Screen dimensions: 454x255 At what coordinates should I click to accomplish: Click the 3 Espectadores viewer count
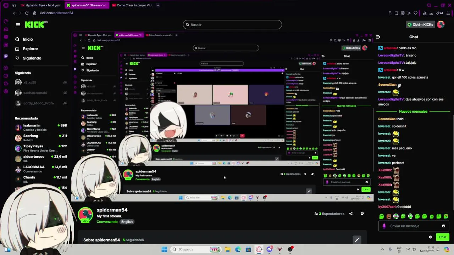329,214
